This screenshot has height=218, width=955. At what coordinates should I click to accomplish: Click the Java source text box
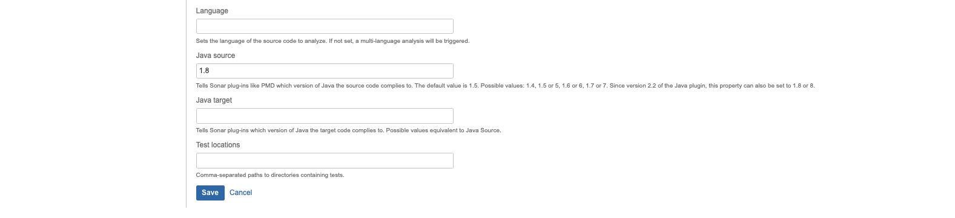(x=325, y=71)
